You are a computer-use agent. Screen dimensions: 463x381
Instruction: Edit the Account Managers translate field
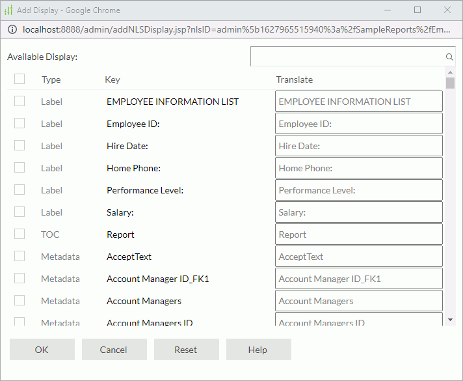coord(358,301)
